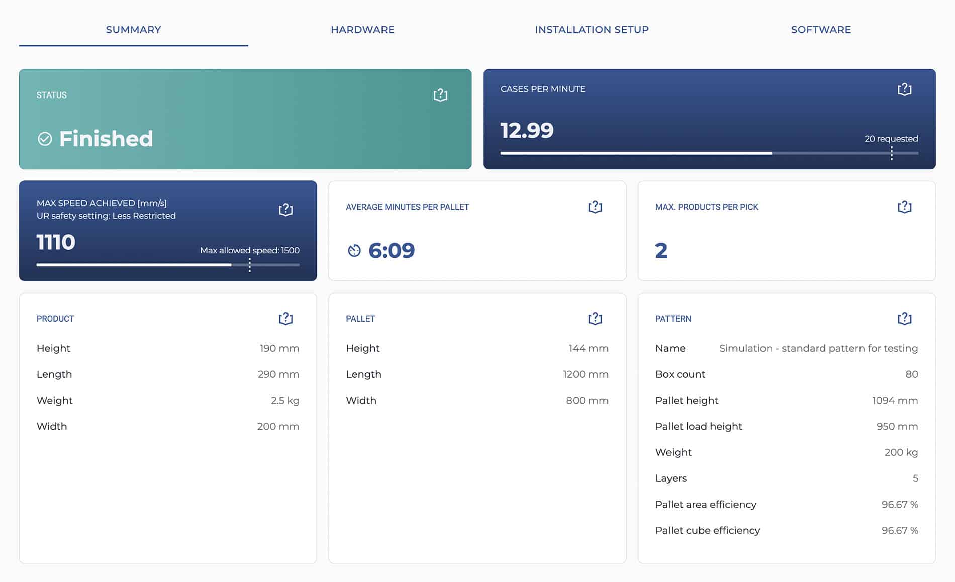The width and height of the screenshot is (955, 582).
Task: Open help icon on Pattern card
Action: click(x=904, y=318)
